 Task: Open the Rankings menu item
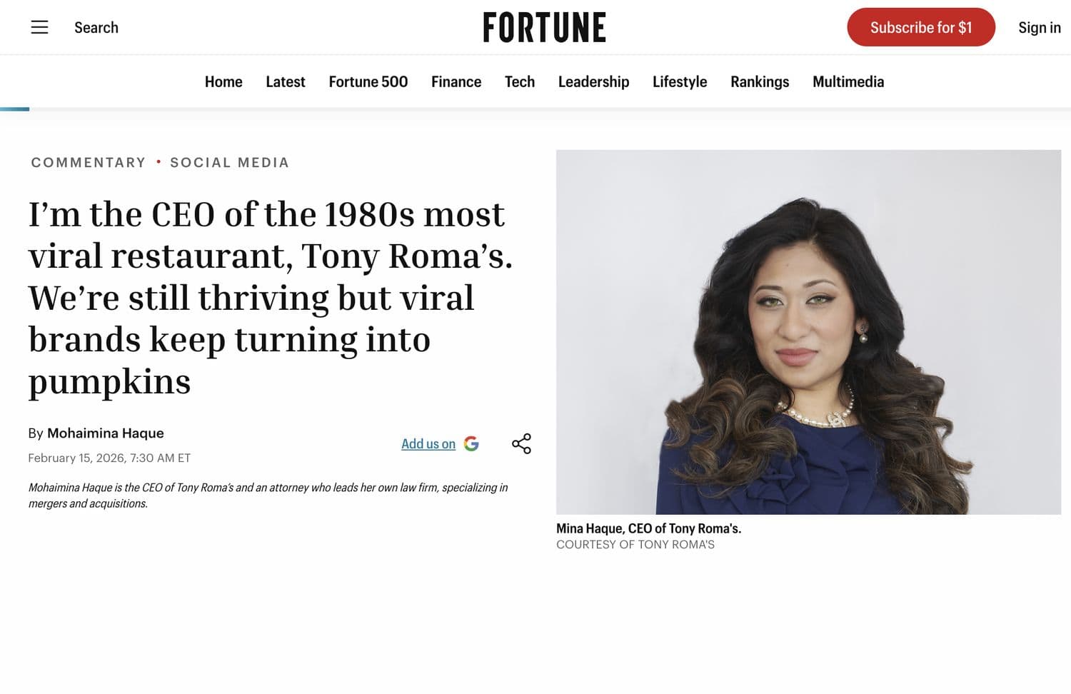(760, 81)
